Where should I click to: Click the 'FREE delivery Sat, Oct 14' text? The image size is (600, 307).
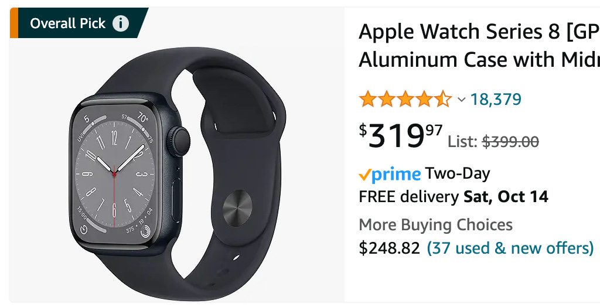coord(454,197)
